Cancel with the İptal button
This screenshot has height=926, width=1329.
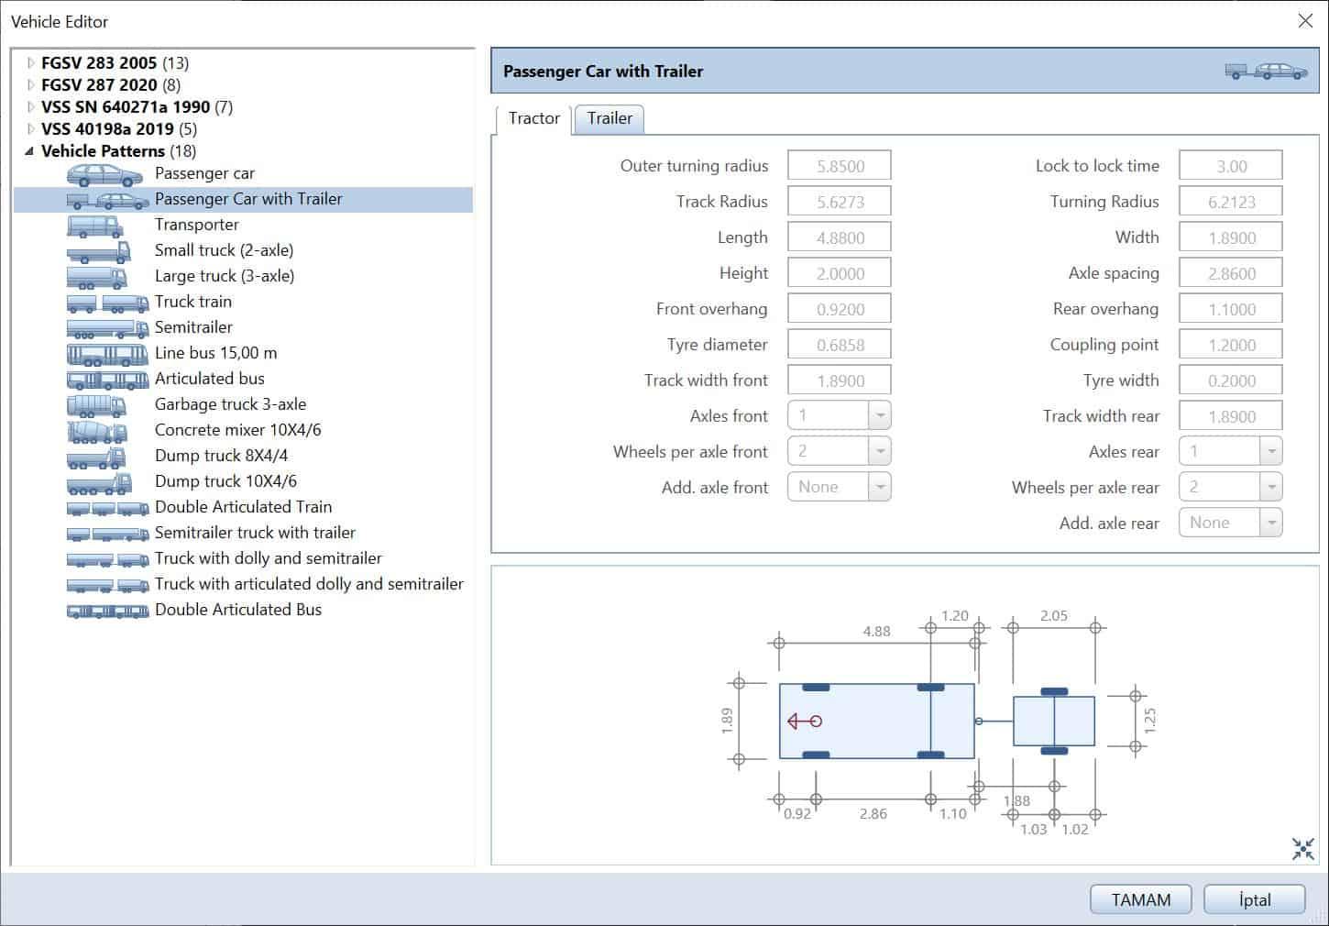1254,899
